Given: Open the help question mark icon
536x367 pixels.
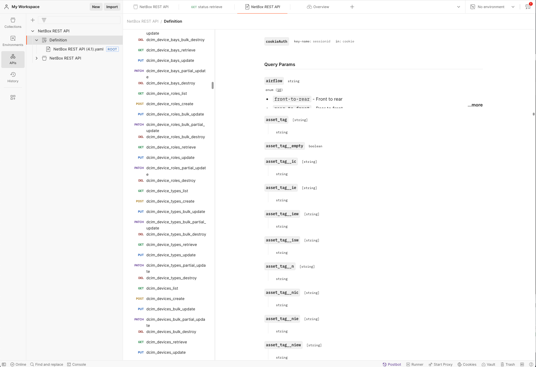Looking at the screenshot, I should coord(531,364).
